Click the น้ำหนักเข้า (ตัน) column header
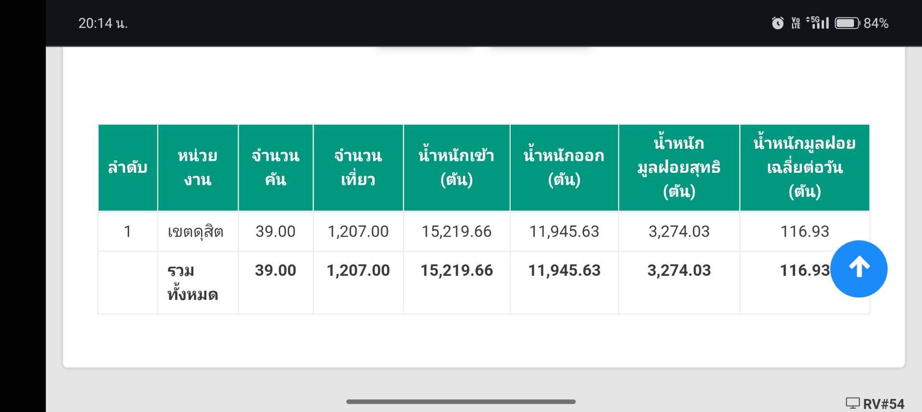Image resolution: width=922 pixels, height=412 pixels. [x=457, y=167]
